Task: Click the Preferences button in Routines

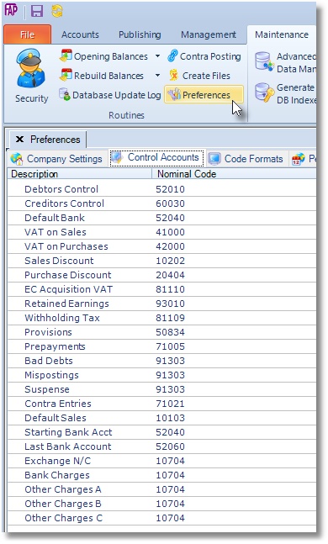Action: pyautogui.click(x=204, y=95)
